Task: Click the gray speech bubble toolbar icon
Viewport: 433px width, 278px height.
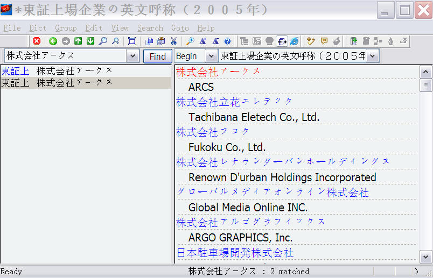Action: tap(269, 41)
